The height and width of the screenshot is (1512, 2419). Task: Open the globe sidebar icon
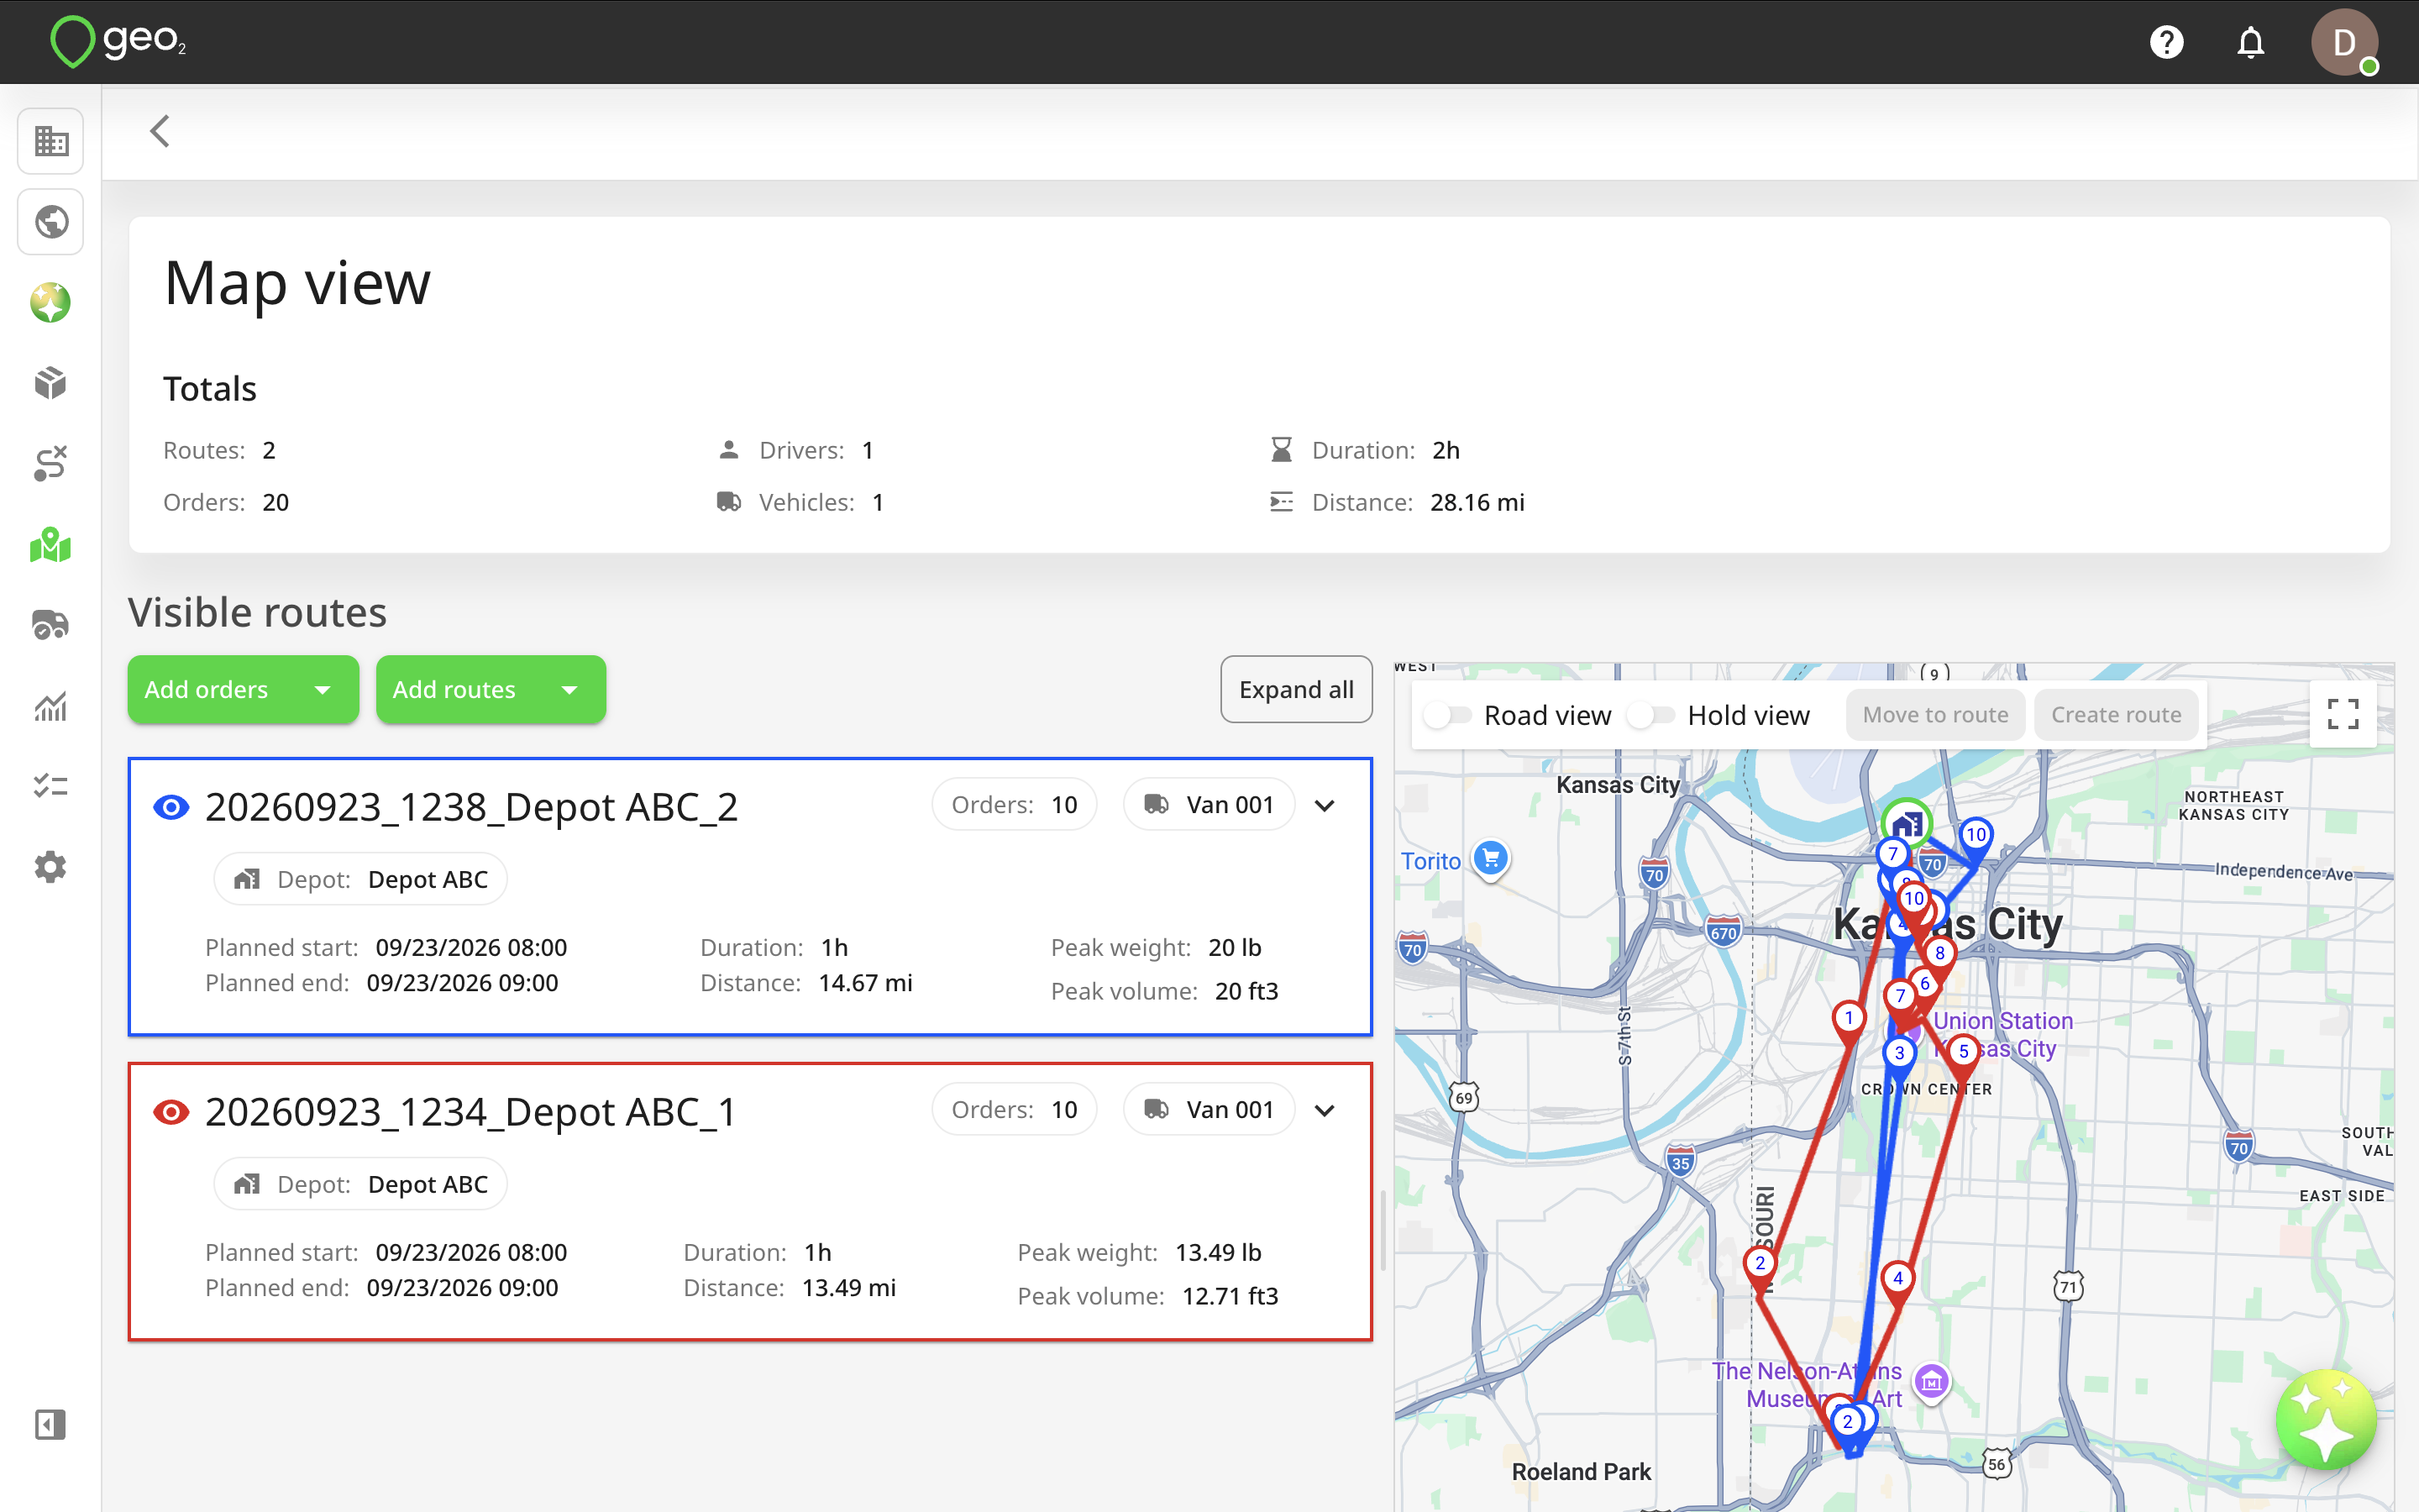(x=51, y=221)
